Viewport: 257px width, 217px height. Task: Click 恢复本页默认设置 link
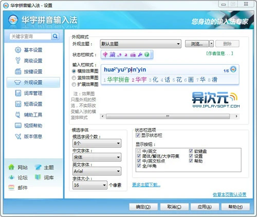tap(230, 194)
